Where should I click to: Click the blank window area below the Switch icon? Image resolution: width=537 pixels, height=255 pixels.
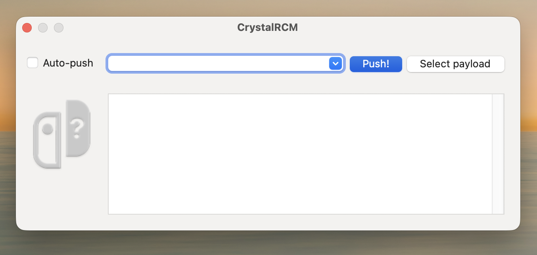tap(62, 198)
